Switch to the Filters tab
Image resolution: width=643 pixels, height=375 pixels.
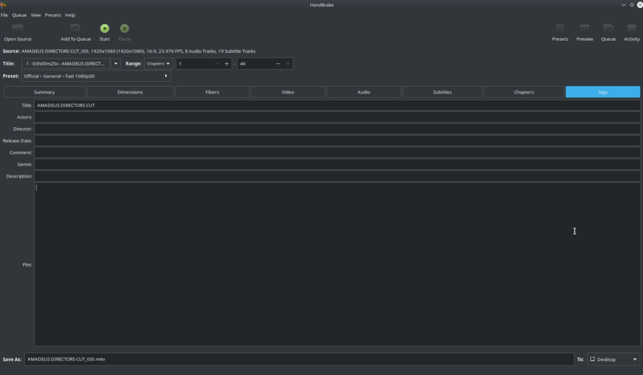pyautogui.click(x=212, y=92)
